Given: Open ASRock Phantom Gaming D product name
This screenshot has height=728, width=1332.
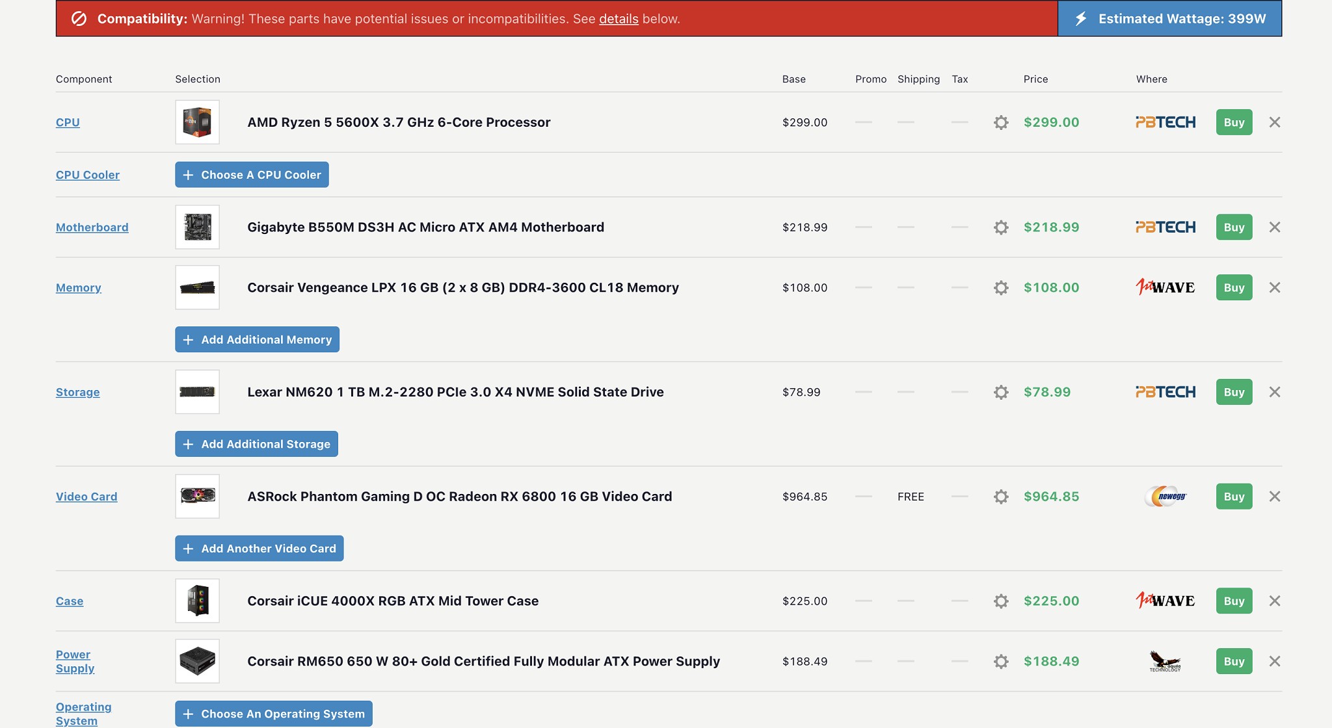Looking at the screenshot, I should point(460,497).
